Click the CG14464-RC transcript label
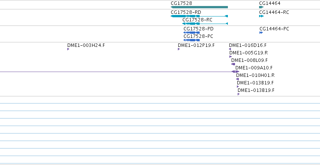Screen dimensions: 320x165 pos(274,12)
